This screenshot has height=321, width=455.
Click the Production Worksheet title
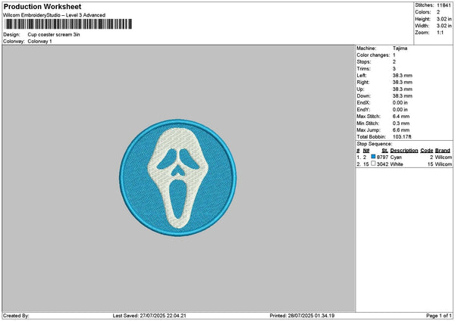click(42, 7)
